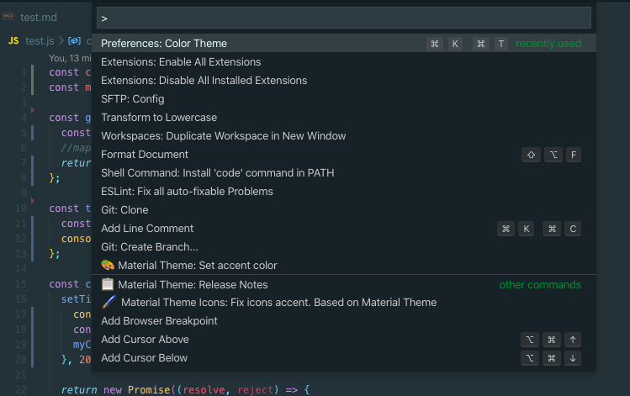Select Transform to Lowercase
Screen dimensions: 630x396
[343, 117]
